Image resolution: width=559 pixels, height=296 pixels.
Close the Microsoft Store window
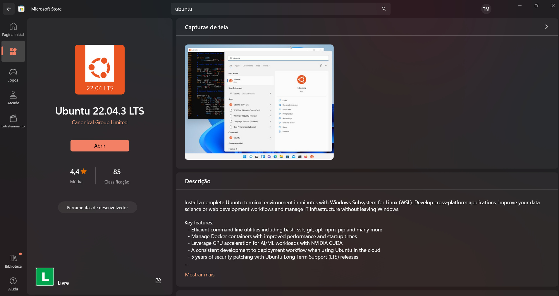[x=553, y=6]
